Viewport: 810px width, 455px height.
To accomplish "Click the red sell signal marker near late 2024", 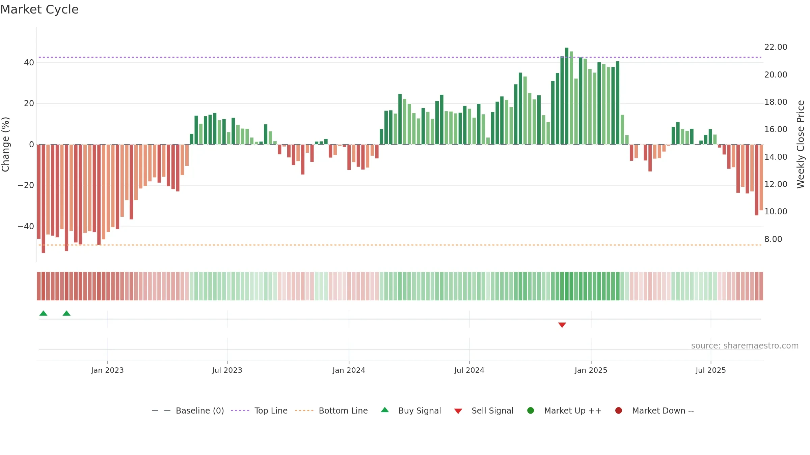I will pos(562,325).
